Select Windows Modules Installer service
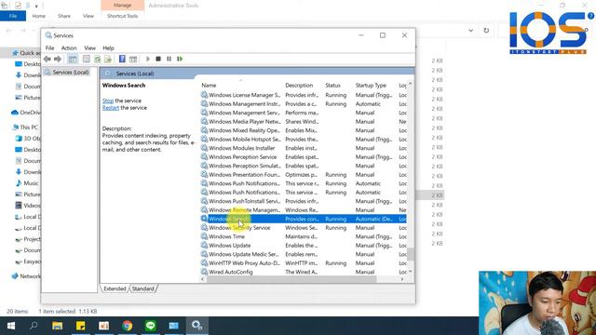This screenshot has height=335, width=596. pyautogui.click(x=304, y=148)
